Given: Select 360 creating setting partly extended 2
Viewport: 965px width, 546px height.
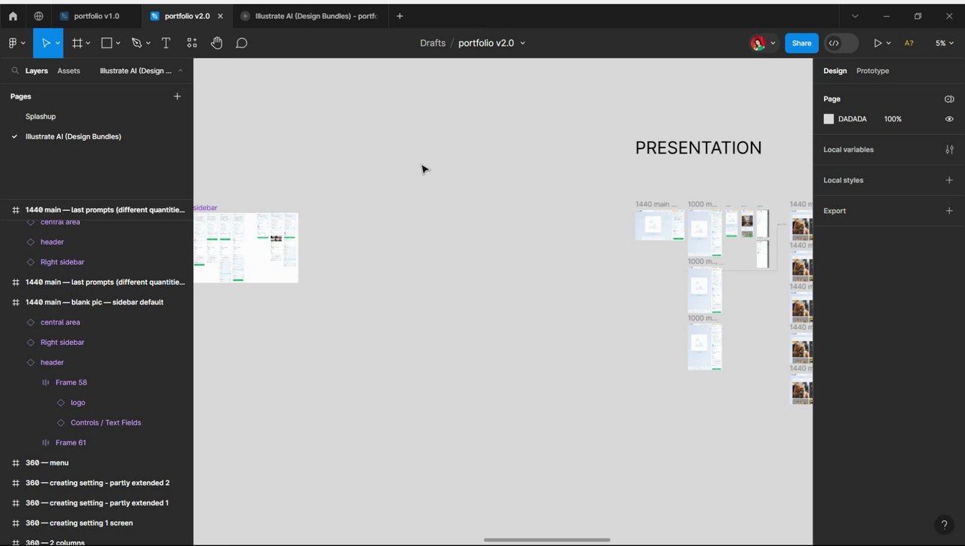Looking at the screenshot, I should tap(96, 483).
